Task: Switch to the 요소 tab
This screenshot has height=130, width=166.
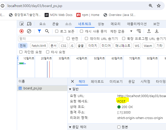Action: (x=42, y=24)
